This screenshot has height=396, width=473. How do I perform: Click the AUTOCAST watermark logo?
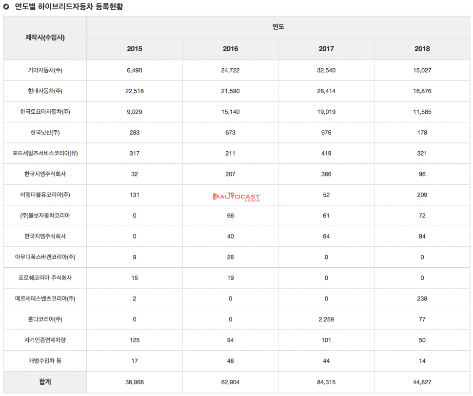(236, 198)
